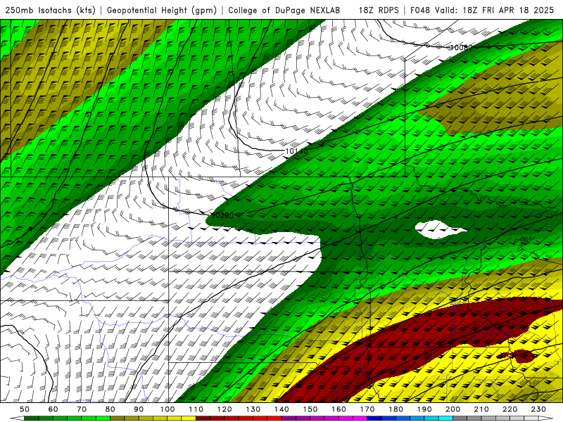Click the 130 label on the color scale

[253, 409]
